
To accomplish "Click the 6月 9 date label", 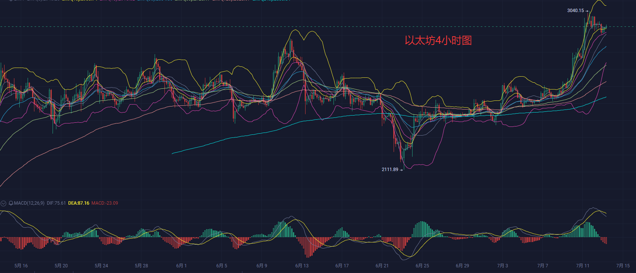I will [262, 266].
